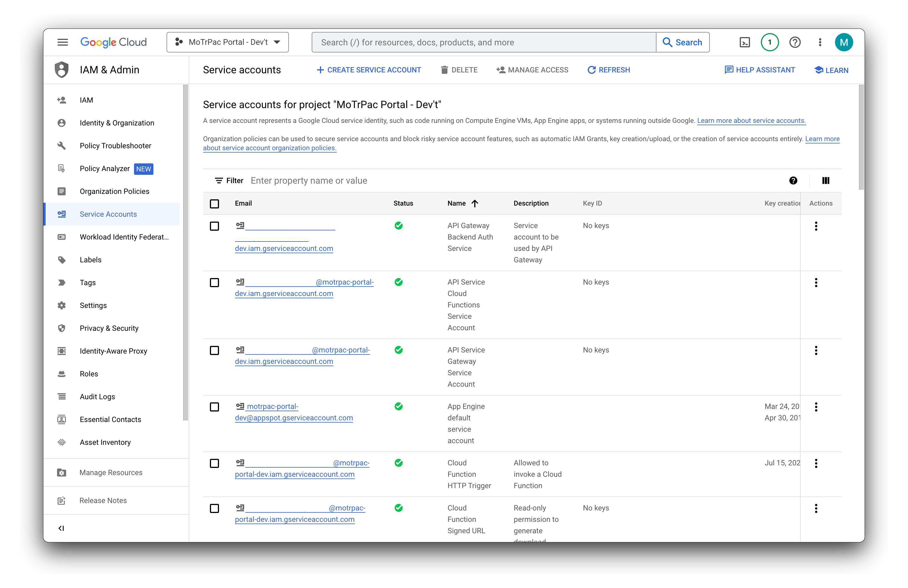The image size is (908, 588).
Task: Check the API Service Cloud Functions row
Action: 214,283
